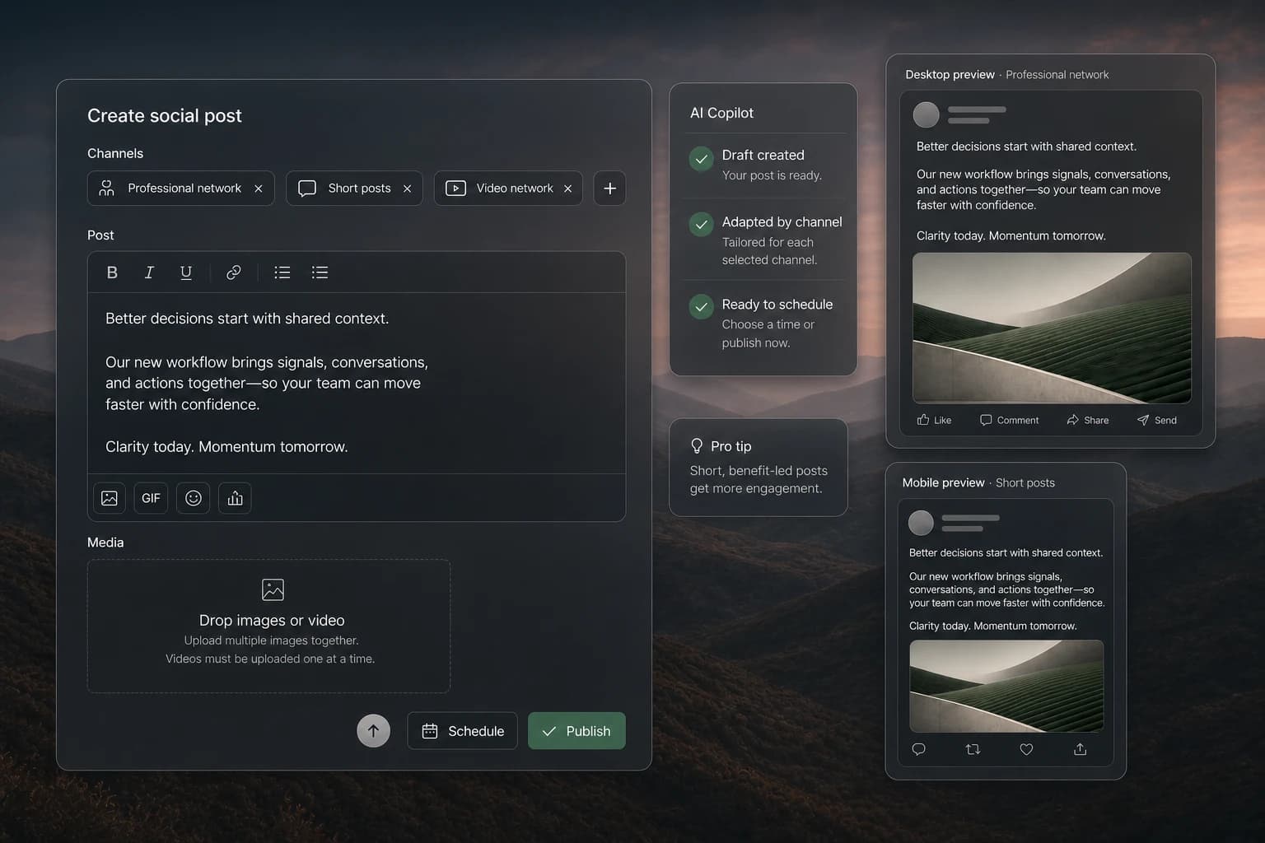Insert a link with the chain icon
The image size is (1265, 843).
click(x=234, y=272)
